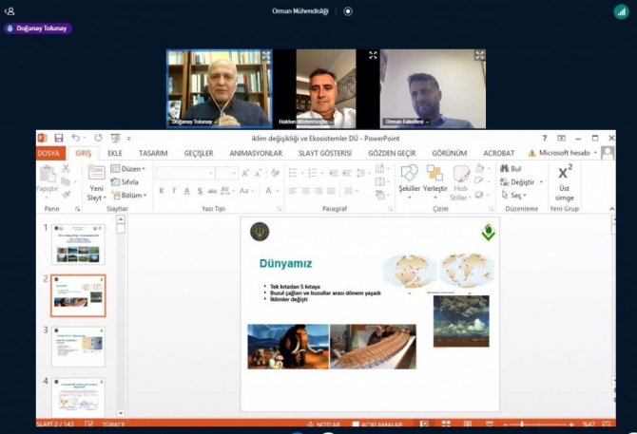Switch to the TASARIM tab
This screenshot has width=637, height=434.
(x=153, y=153)
